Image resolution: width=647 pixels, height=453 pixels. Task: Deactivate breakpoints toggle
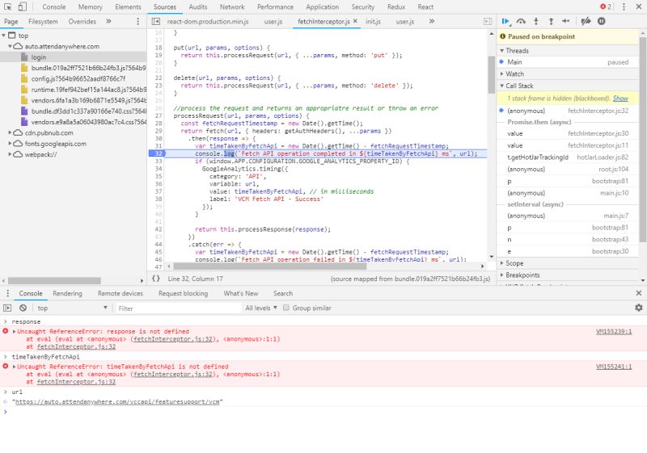[586, 22]
